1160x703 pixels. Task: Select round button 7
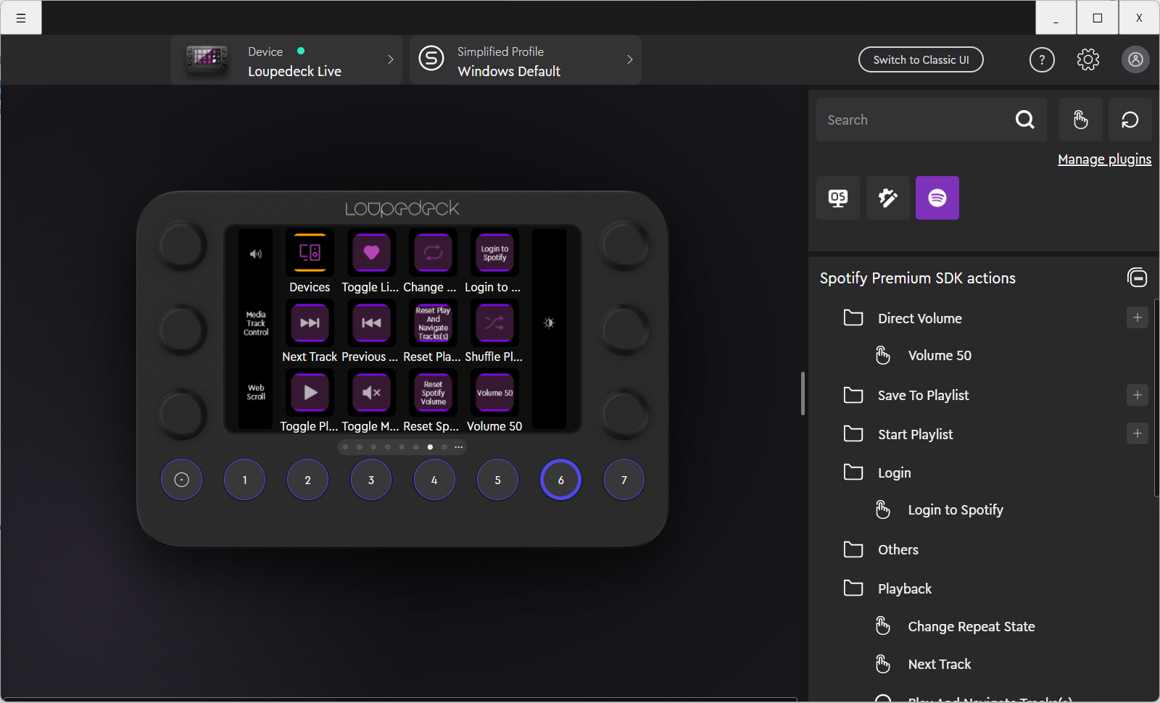(624, 480)
